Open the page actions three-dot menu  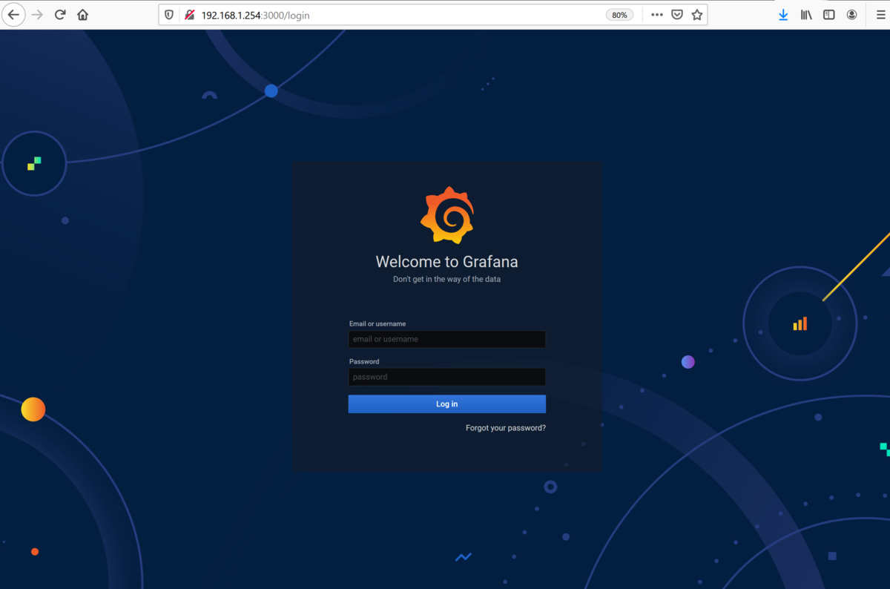[x=657, y=15]
